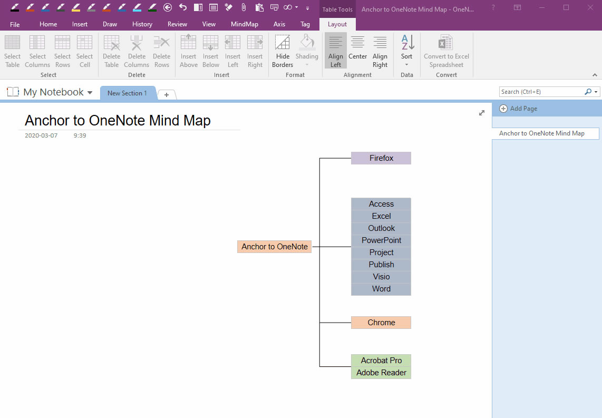
Task: Click the paperclip attach file icon
Action: [243, 8]
